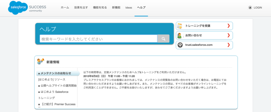Select はじめよう Salesforce news item
271x112 pixels.
pyautogui.click(x=53, y=92)
